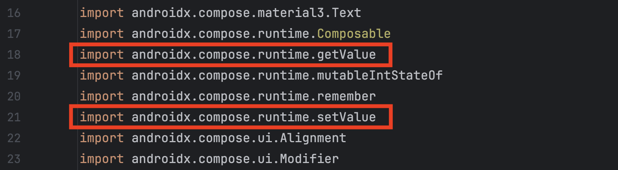Place cursor in mutableIntStateOf
The height and width of the screenshot is (170, 618).
[x=380, y=76]
